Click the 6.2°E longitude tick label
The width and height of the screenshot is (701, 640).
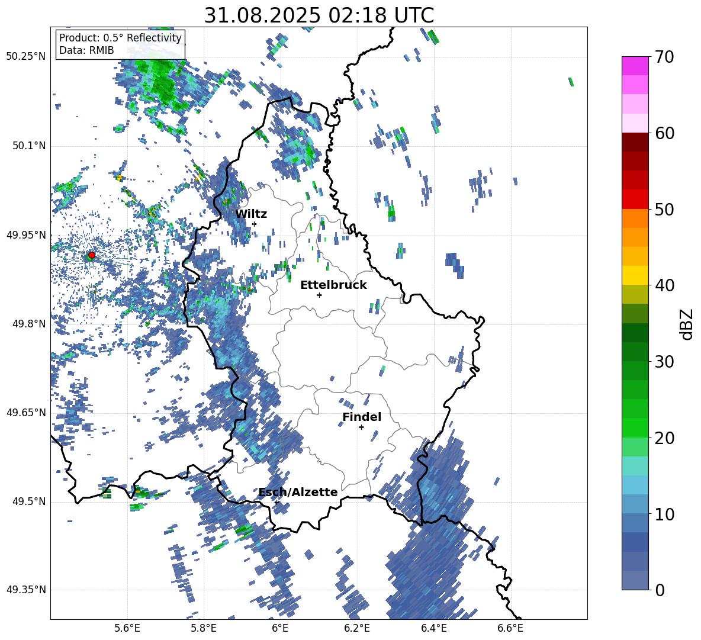pos(357,629)
